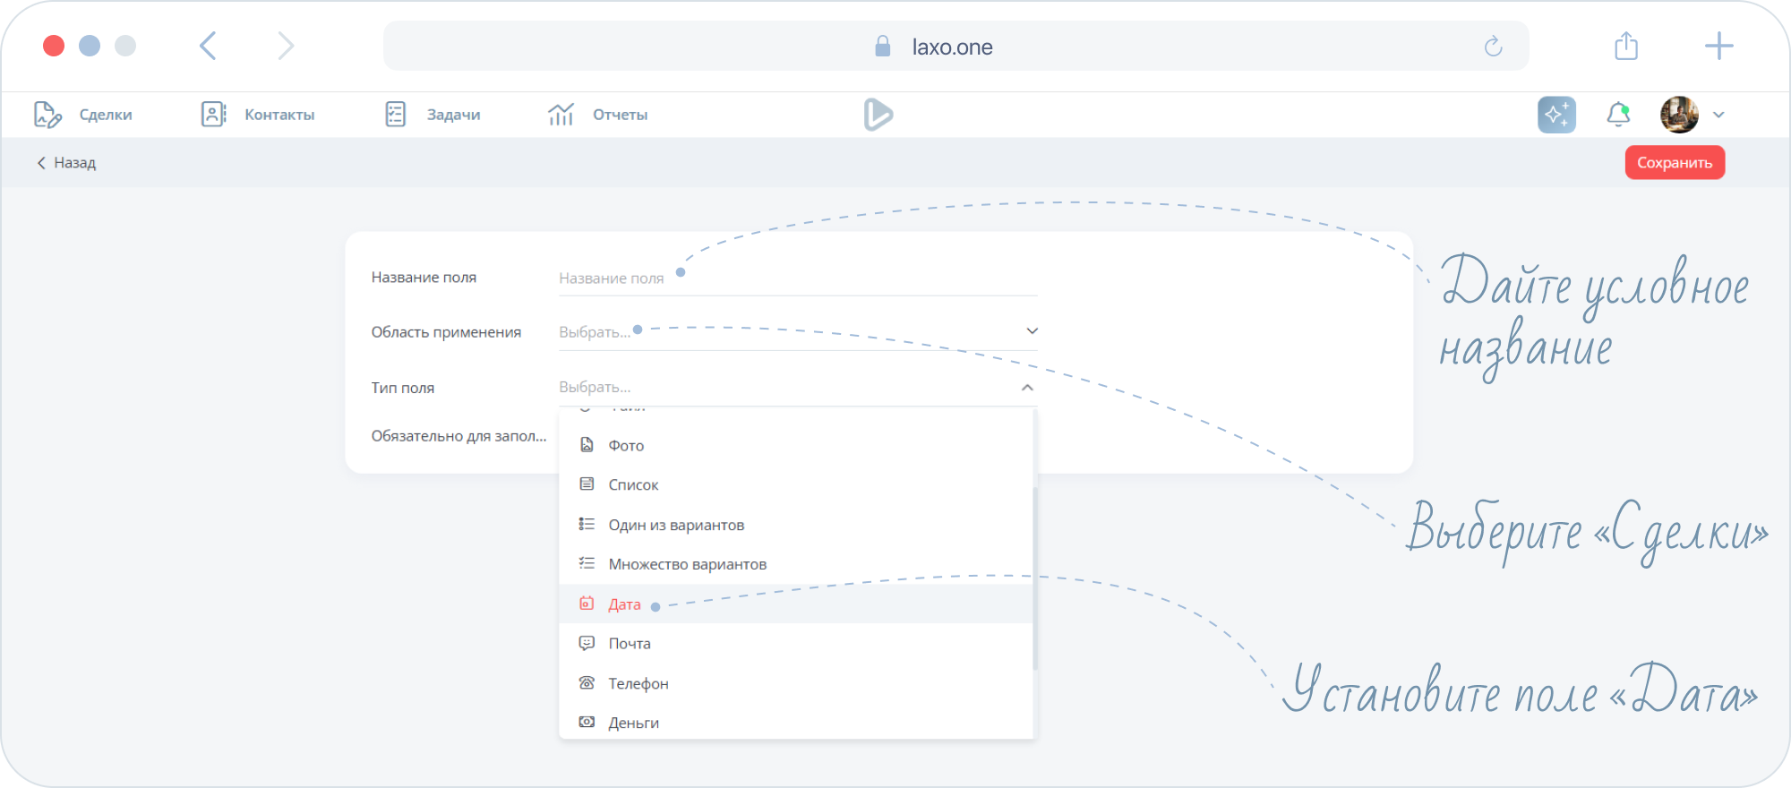Choose the Фото field type
This screenshot has height=788, width=1791.
pos(626,446)
